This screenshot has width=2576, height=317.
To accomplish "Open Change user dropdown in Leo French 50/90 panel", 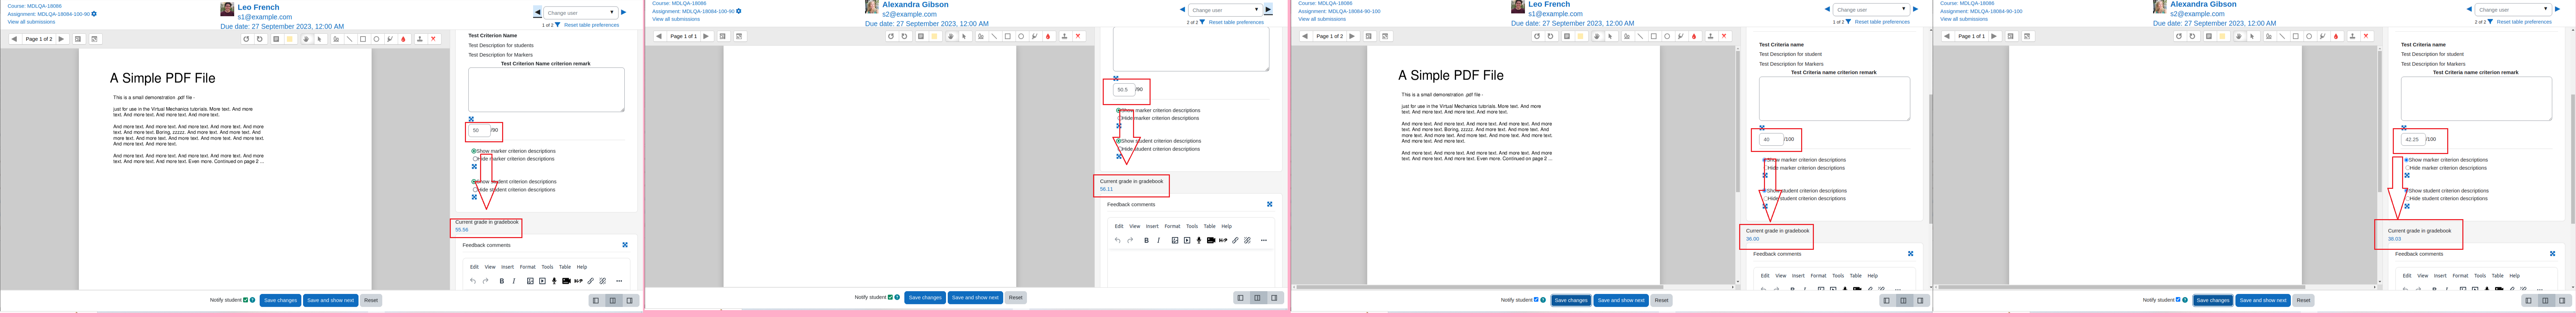I will pos(581,13).
